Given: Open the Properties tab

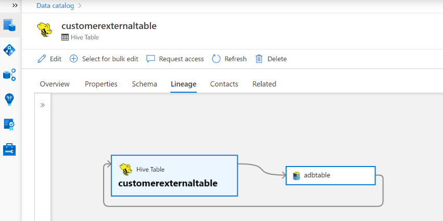Looking at the screenshot, I should (101, 84).
